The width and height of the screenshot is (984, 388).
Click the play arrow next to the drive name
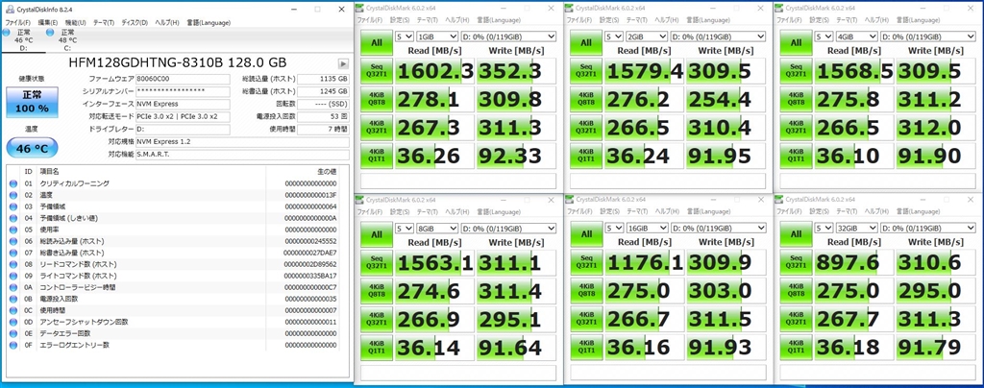(343, 63)
